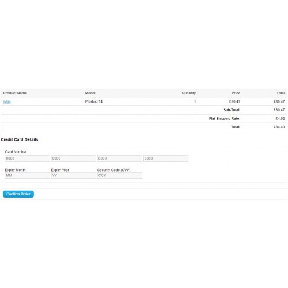The height and width of the screenshot is (288, 288).
Task: Focus the second card number field
Action: (x=73, y=158)
